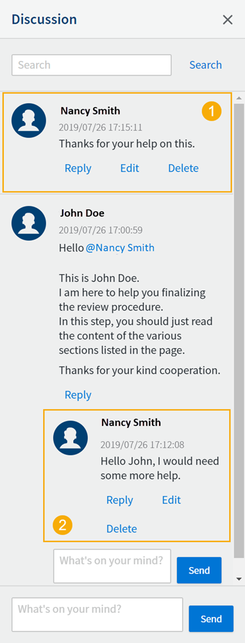
Task: Click timestamp 2019/07/26 17:00:59
Action: [x=101, y=230]
